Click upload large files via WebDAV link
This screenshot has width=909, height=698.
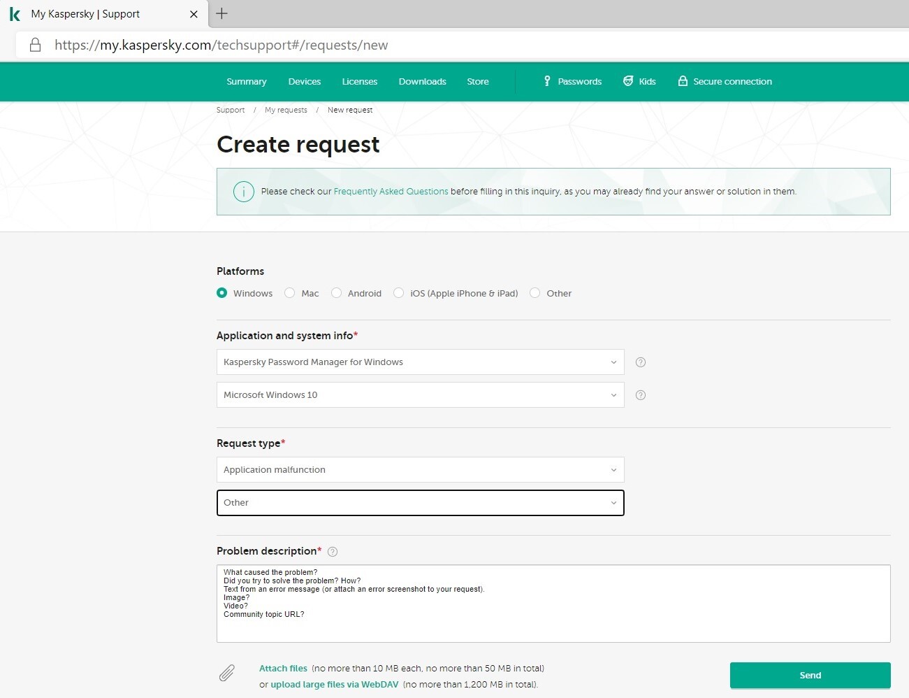pos(335,685)
